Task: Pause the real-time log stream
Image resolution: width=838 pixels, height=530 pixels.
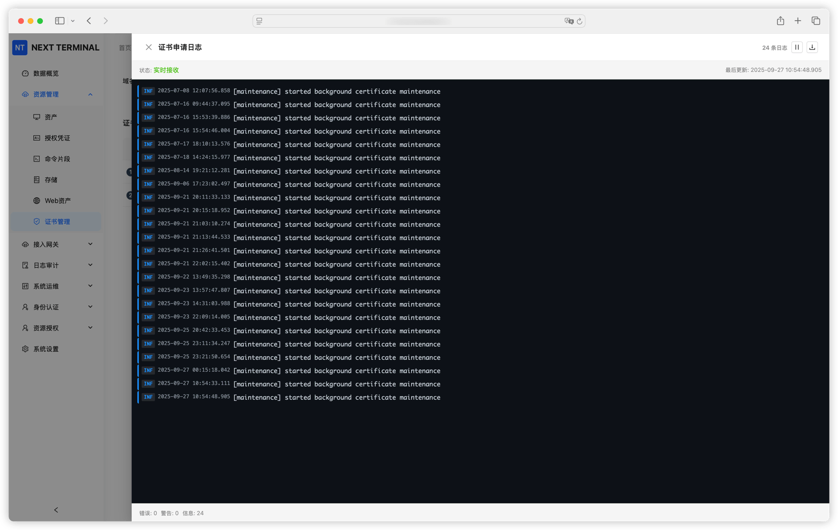Action: [797, 47]
